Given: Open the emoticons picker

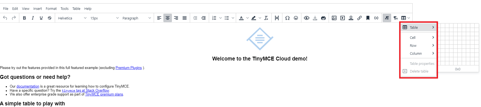Looking at the screenshot, I should tap(296, 18).
